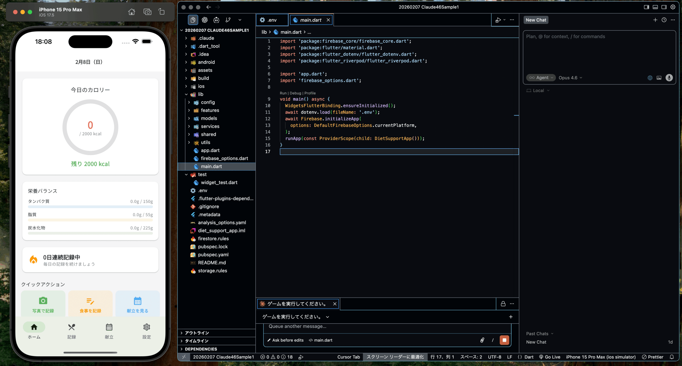Stop the running agent with red stop button
Screen dimensions: 682x366
coord(504,340)
